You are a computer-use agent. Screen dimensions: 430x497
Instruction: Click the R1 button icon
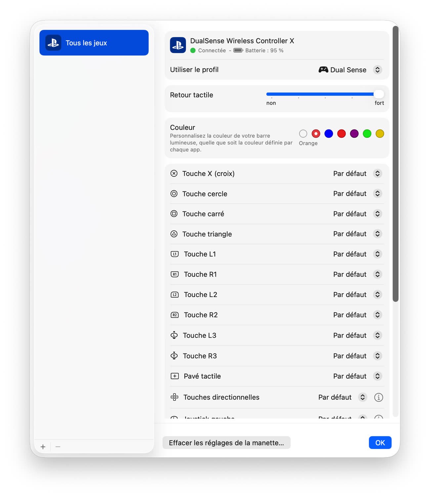(175, 274)
